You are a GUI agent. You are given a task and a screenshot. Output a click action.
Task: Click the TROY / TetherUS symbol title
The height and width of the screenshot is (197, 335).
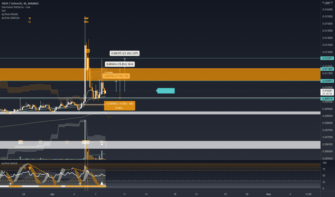pos(20,4)
